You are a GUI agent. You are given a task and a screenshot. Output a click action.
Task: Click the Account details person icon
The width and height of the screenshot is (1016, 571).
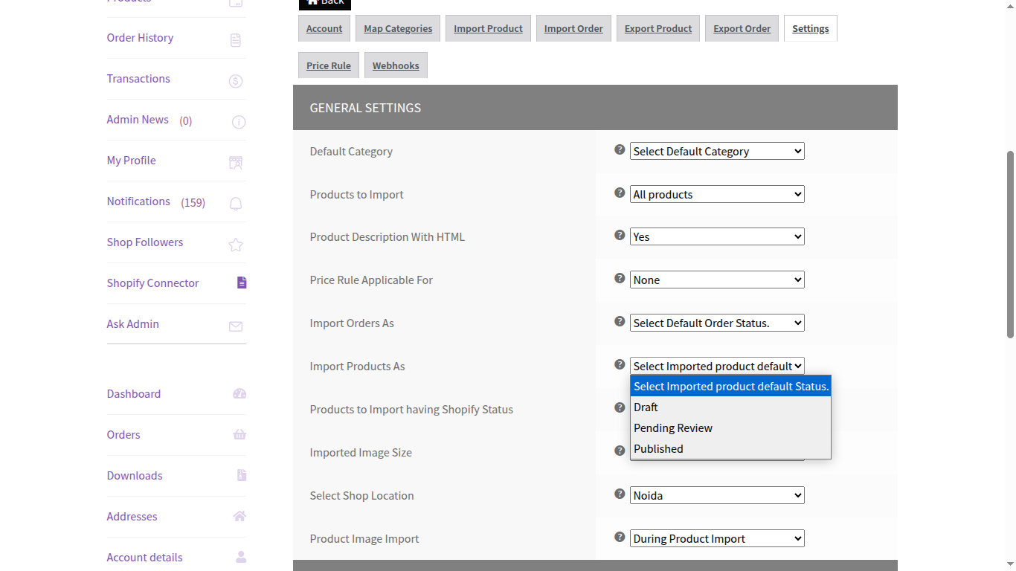pyautogui.click(x=240, y=557)
